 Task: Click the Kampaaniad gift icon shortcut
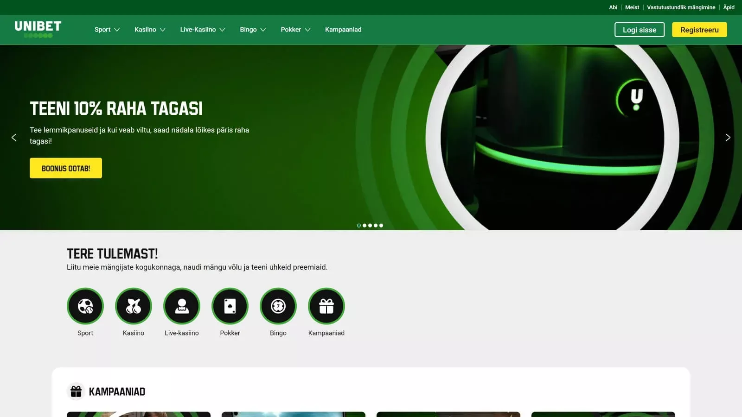click(326, 306)
